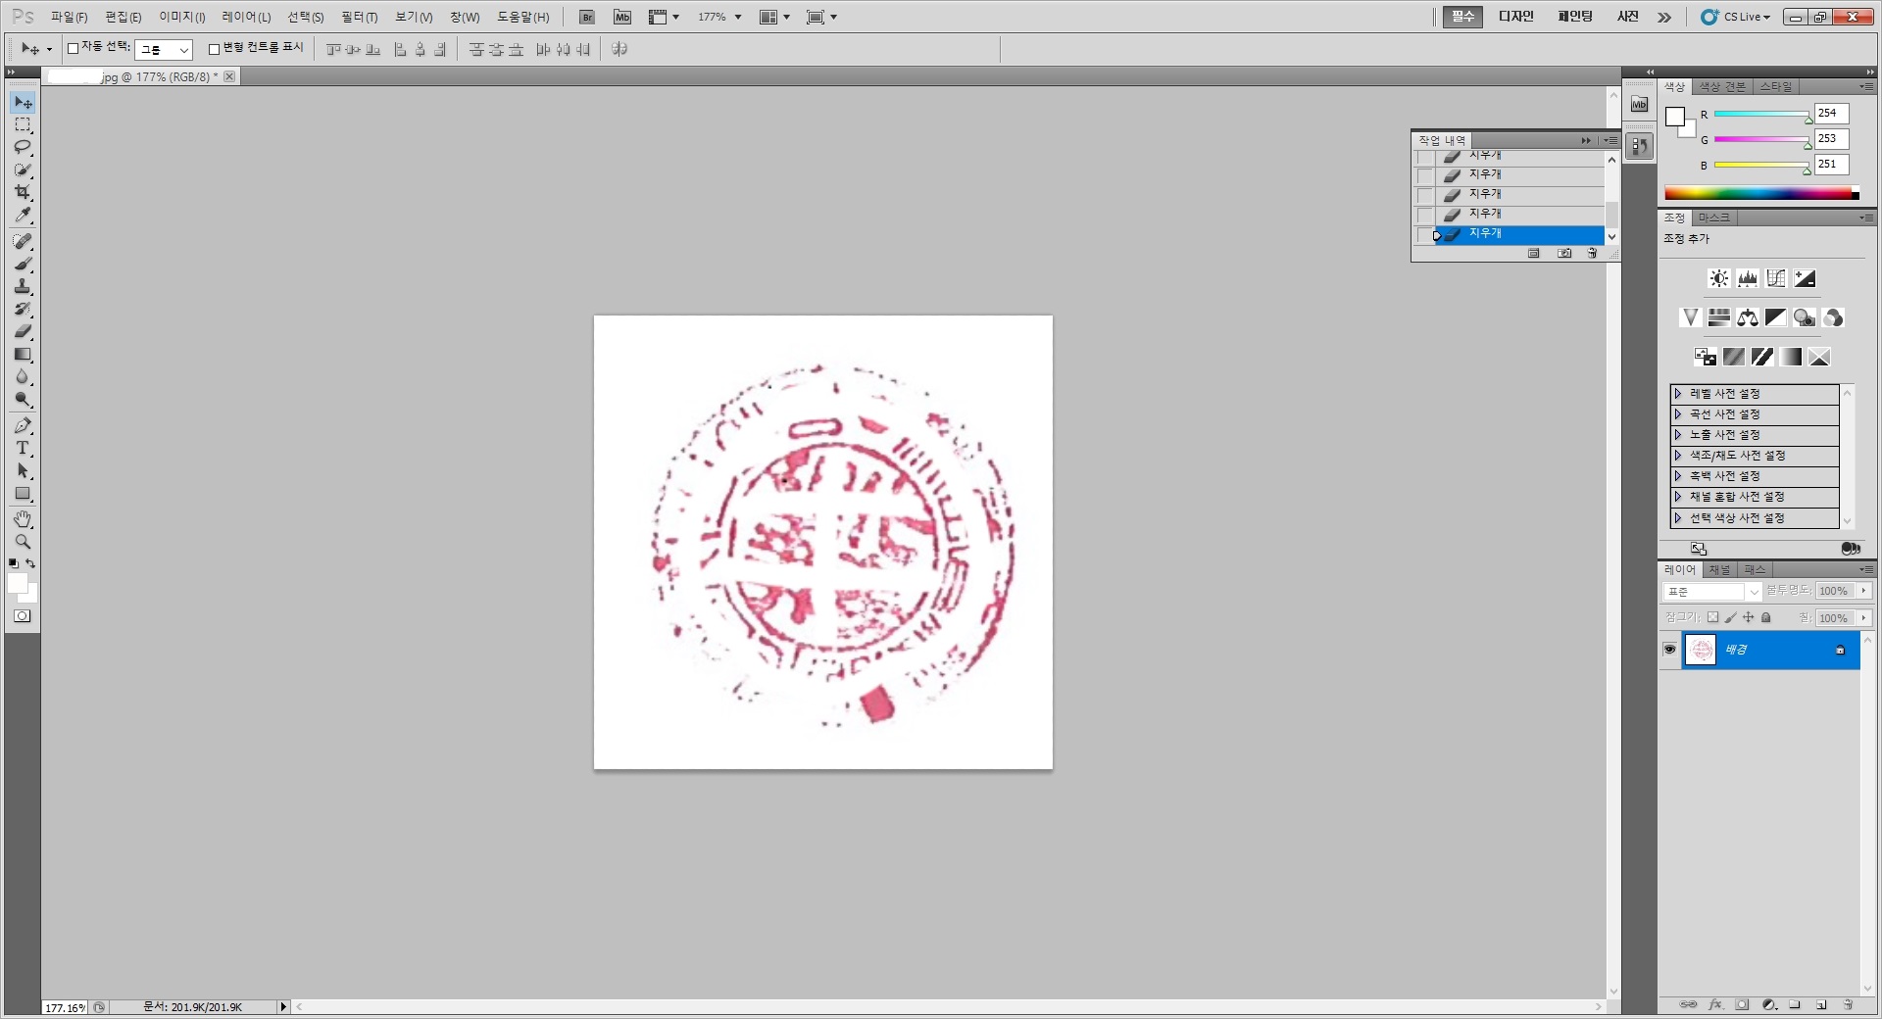
Task: Toggle lock transparent pixels in layers panel
Action: (1712, 617)
